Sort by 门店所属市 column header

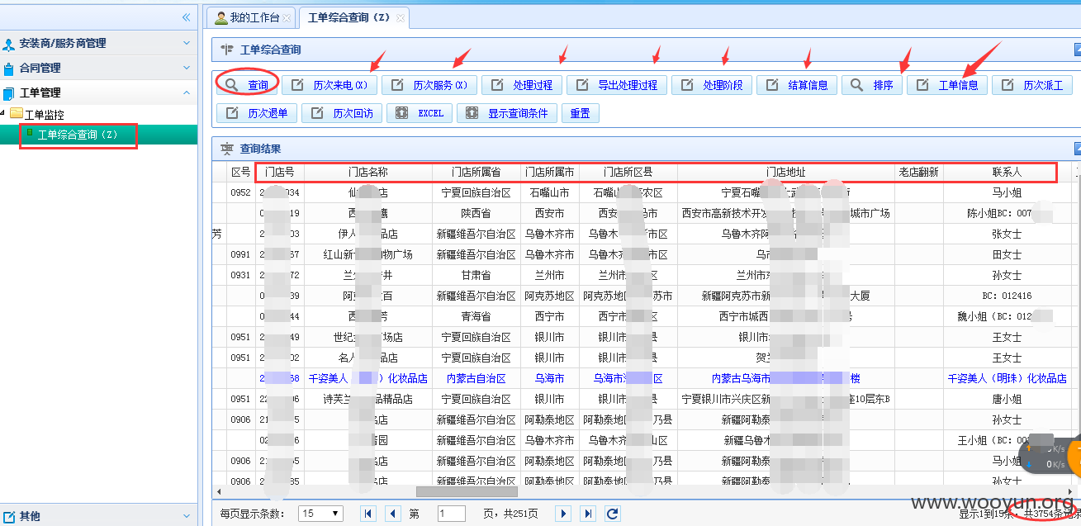(x=550, y=173)
